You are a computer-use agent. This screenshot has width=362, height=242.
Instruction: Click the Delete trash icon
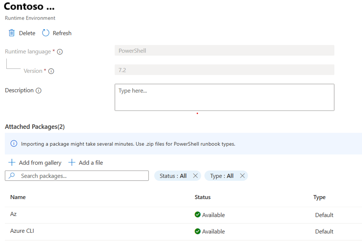pyautogui.click(x=11, y=33)
